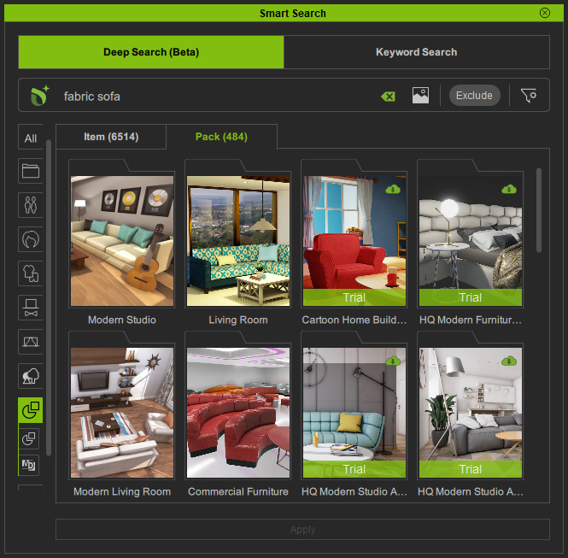Viewport: 568px width, 558px height.
Task: Click the Exclude button
Action: point(475,96)
